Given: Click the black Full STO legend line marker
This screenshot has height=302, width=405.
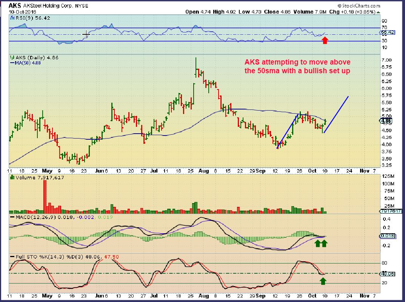Looking at the screenshot, I should [12, 257].
